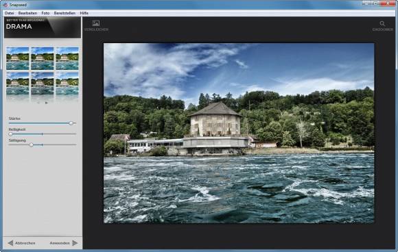Go to next preset page arrow
398x252 pixels.
pos(47,103)
